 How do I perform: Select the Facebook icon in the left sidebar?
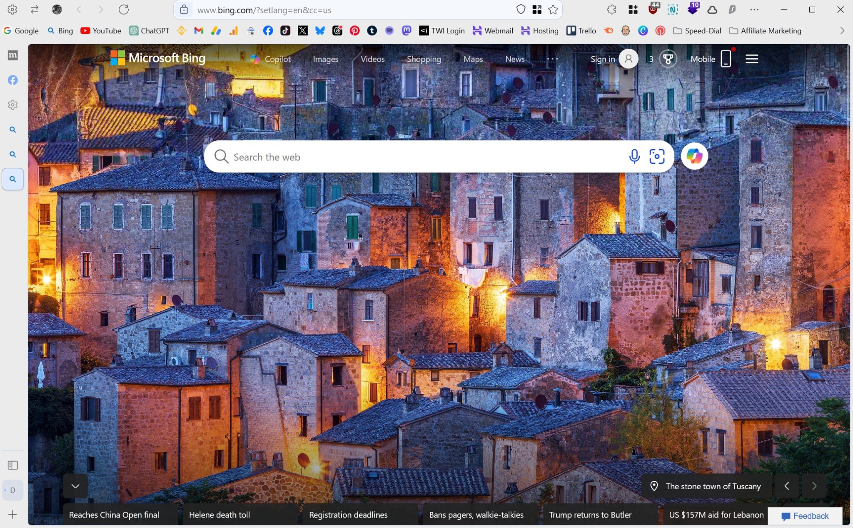[x=12, y=80]
